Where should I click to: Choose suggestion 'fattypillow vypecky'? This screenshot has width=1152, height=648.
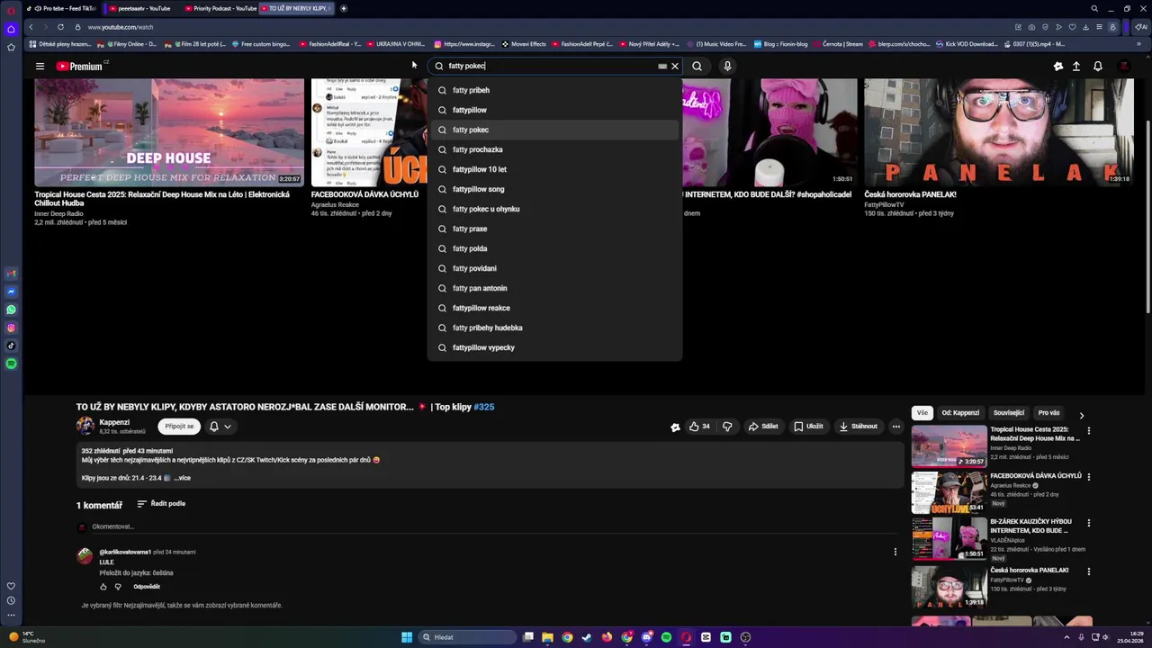pos(554,347)
